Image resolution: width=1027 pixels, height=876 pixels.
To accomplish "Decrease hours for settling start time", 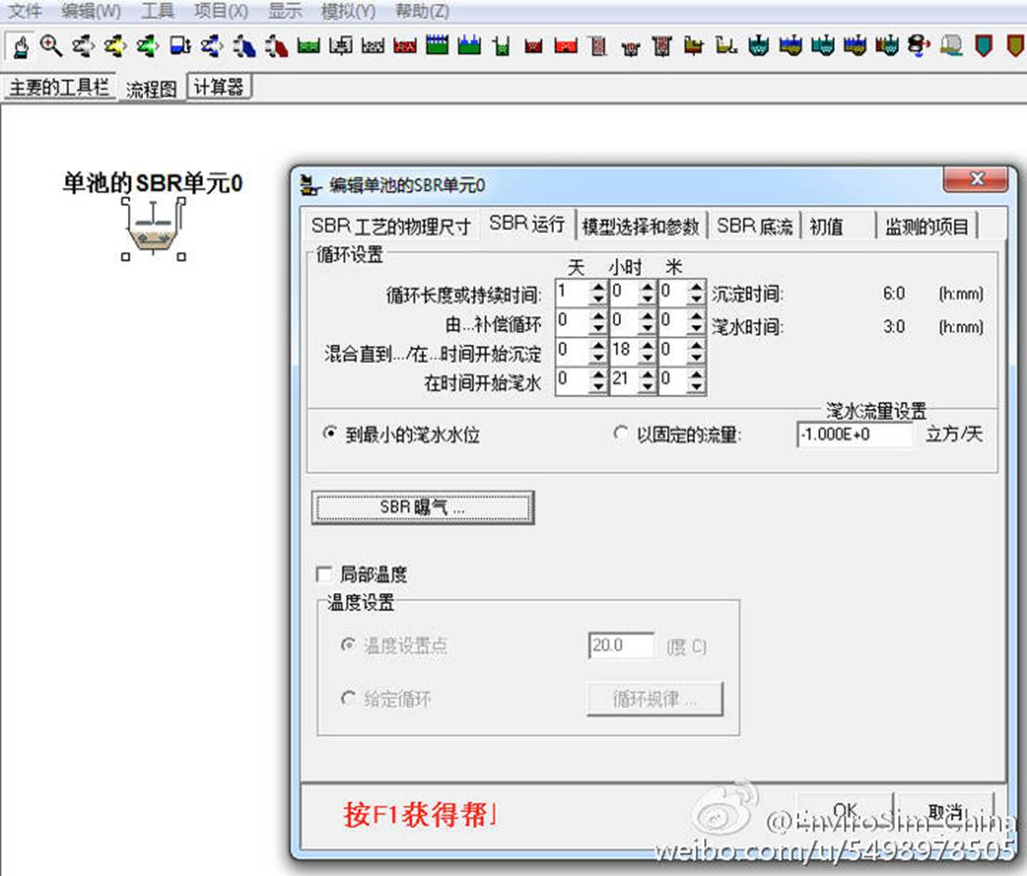I will point(647,358).
